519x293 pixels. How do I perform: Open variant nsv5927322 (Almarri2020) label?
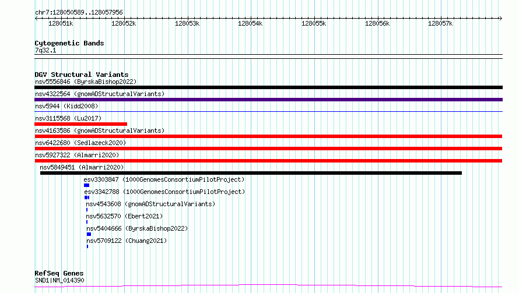tap(77, 155)
